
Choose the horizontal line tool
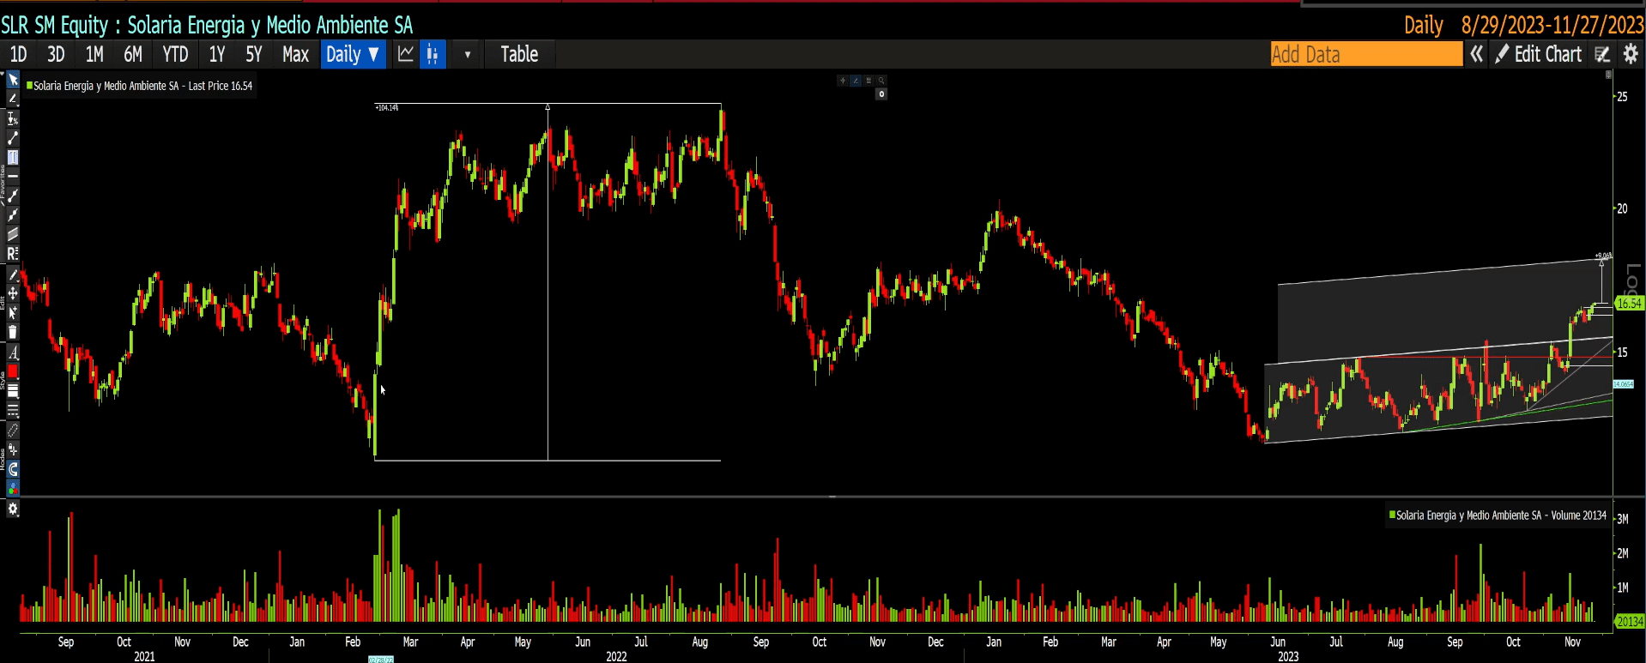[x=13, y=176]
